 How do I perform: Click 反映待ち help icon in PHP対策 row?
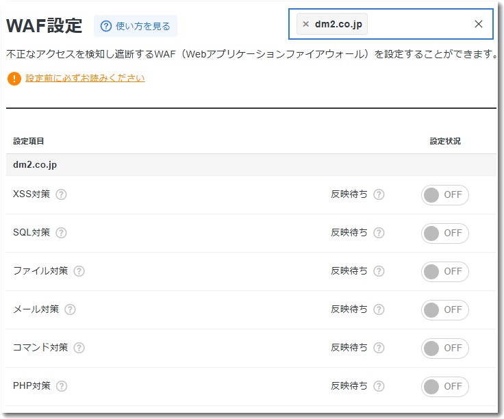pyautogui.click(x=379, y=386)
